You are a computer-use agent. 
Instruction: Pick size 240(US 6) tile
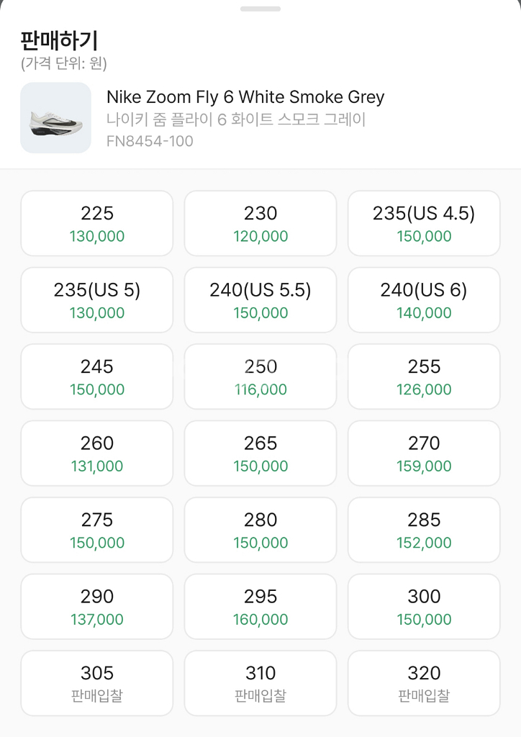pyautogui.click(x=424, y=300)
